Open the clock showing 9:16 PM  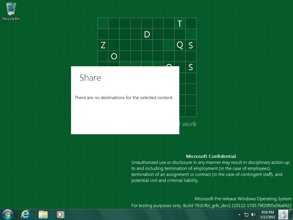(x=268, y=214)
